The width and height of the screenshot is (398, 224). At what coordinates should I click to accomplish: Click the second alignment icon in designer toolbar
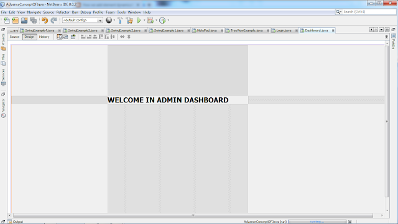89,37
